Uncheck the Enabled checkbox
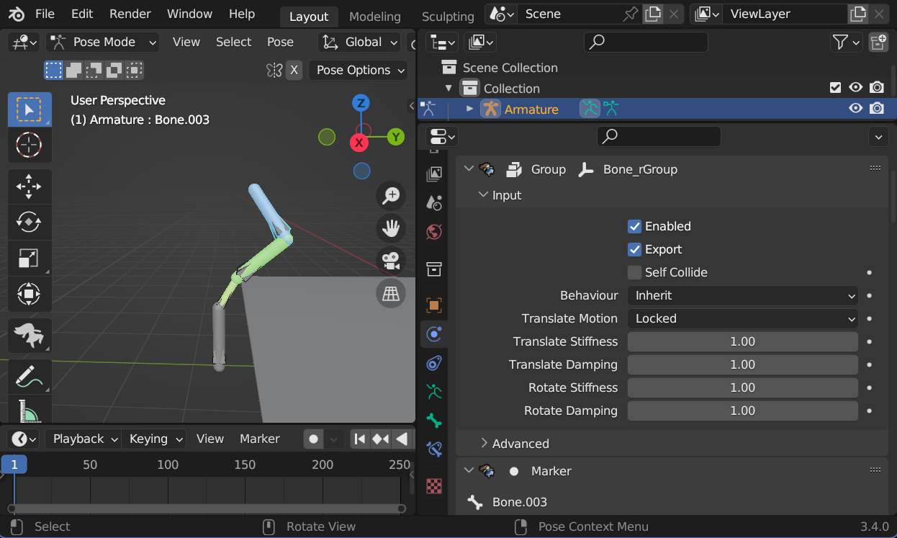The image size is (897, 538). (x=634, y=226)
